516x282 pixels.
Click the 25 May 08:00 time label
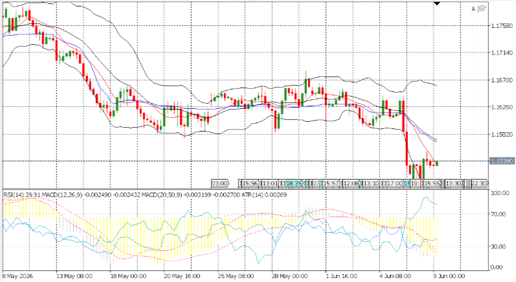point(236,276)
